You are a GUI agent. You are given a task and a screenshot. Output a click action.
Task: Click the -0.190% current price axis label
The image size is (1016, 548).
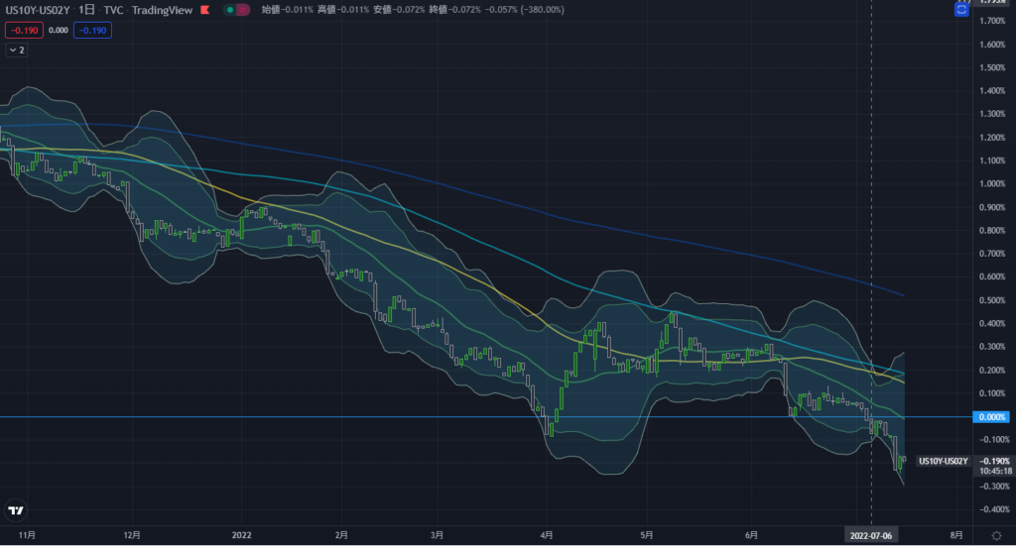[993, 461]
